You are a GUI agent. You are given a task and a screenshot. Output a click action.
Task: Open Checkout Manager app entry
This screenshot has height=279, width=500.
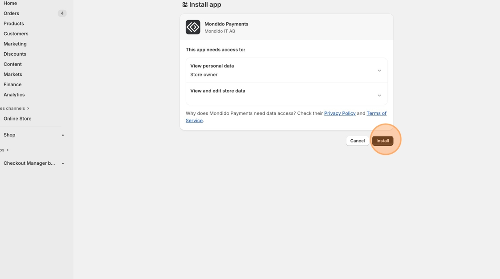[x=29, y=163]
